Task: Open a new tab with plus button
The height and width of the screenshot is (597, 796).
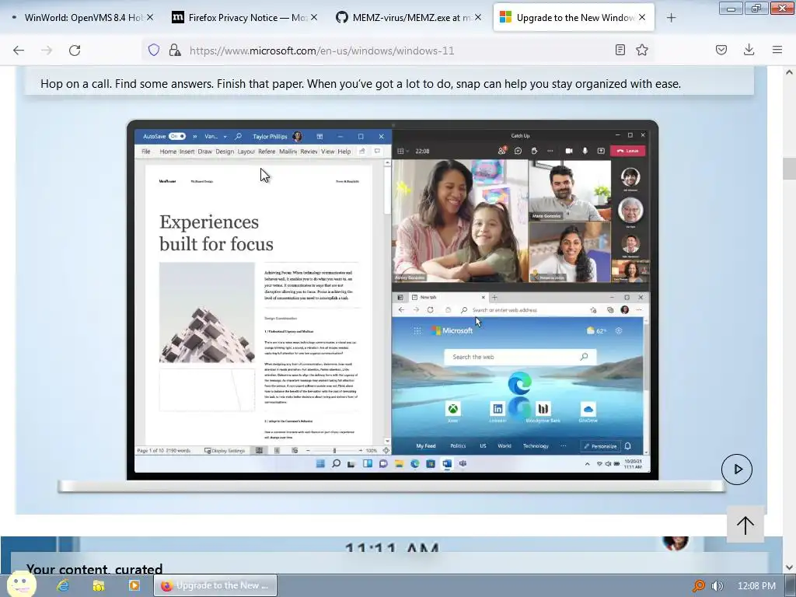Action: (671, 18)
